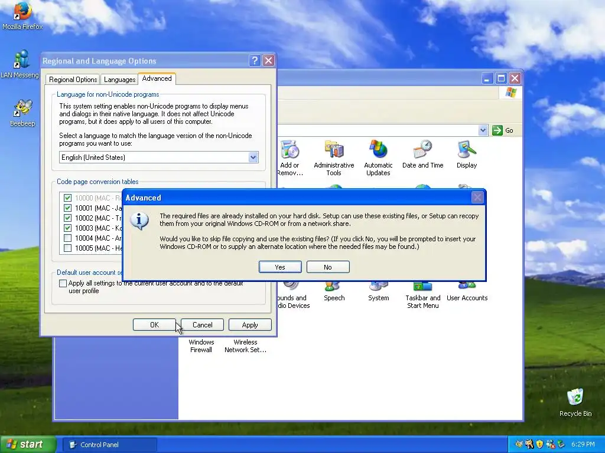Open Taskbar and Start Menu in Control Panel

click(x=422, y=296)
